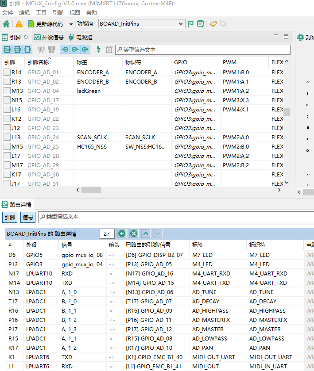Focus the routing details filter text field
This screenshot has width=314, height=371.
(176, 217)
